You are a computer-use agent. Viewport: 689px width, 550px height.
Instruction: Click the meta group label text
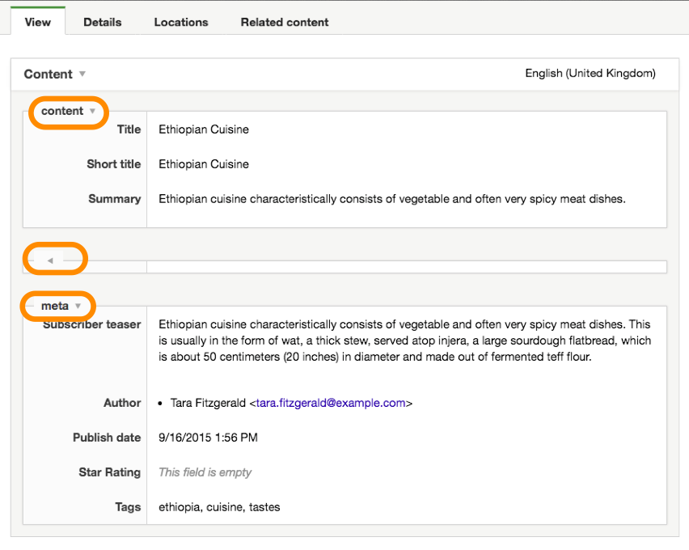pos(55,306)
